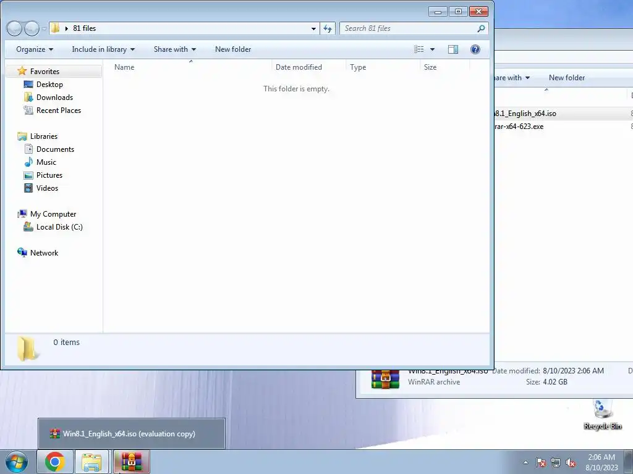Open the Documents library
Screen dimensions: 633x474
(x=55, y=149)
